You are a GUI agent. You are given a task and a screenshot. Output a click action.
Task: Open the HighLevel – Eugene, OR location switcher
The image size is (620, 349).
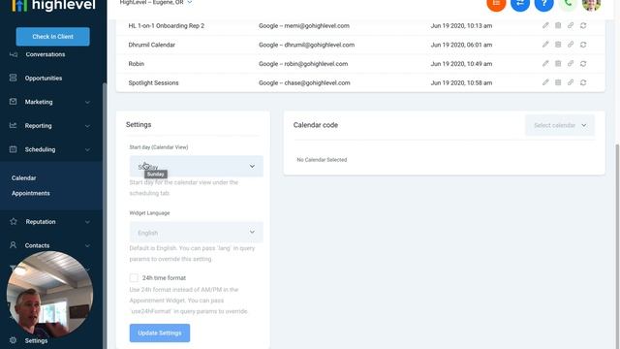(x=156, y=2)
